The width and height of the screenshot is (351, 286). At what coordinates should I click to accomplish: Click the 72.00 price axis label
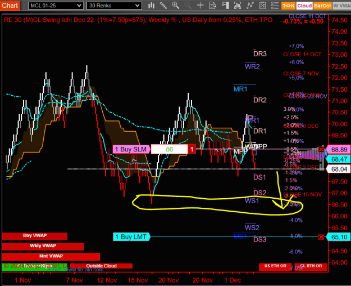pyautogui.click(x=339, y=78)
